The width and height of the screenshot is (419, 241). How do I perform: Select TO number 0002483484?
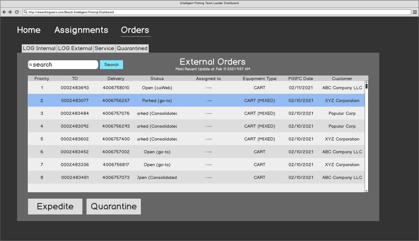[75, 113]
